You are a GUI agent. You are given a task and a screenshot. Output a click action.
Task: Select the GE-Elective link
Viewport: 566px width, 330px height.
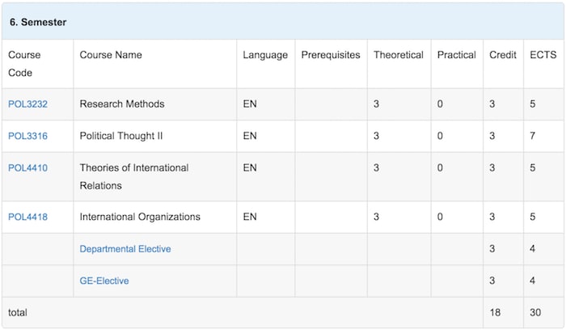click(x=104, y=281)
